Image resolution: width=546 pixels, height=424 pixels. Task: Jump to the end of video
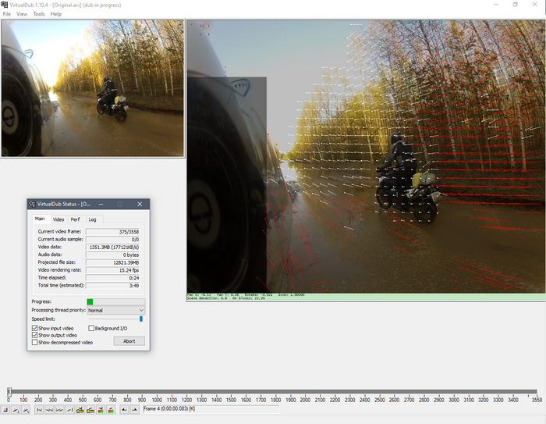[x=70, y=409]
